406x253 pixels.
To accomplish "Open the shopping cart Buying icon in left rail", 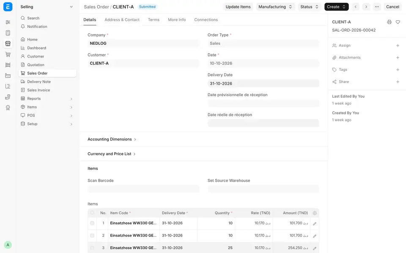I will [x=8, y=54].
